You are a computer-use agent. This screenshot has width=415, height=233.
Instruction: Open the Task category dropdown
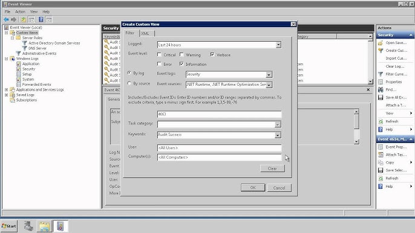click(x=278, y=124)
